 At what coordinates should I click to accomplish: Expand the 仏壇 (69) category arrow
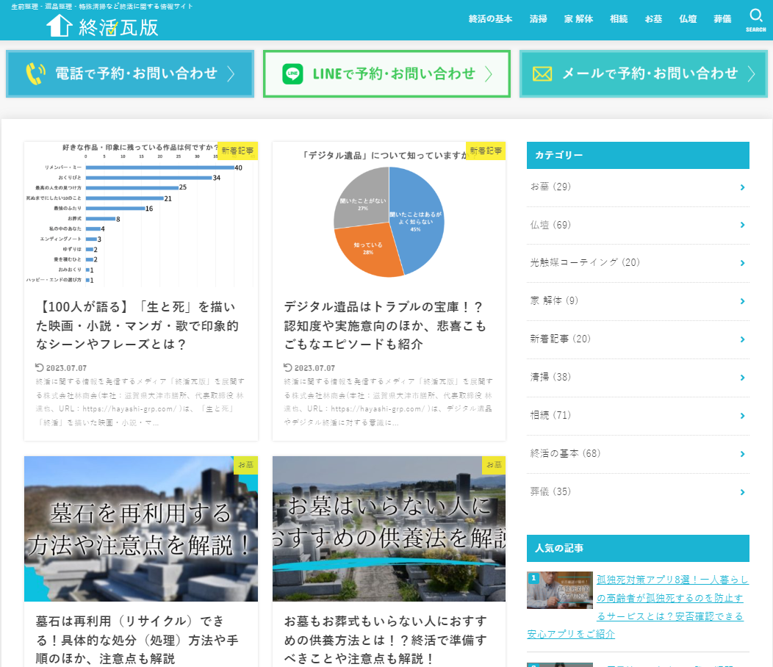[742, 225]
